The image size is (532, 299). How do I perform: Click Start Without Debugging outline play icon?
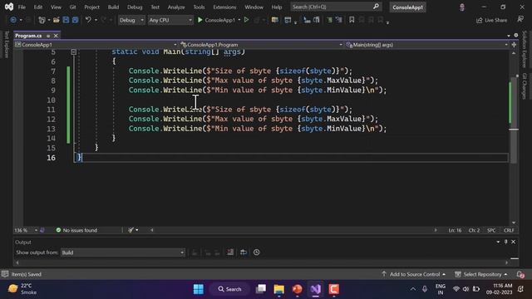click(x=247, y=20)
